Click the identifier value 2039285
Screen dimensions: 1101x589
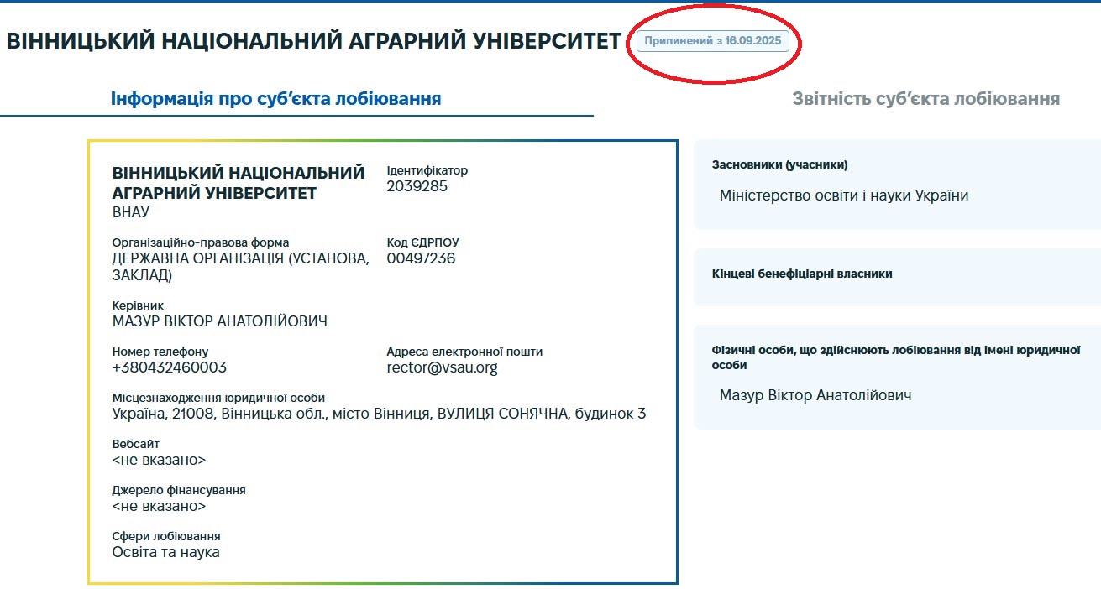coord(417,186)
